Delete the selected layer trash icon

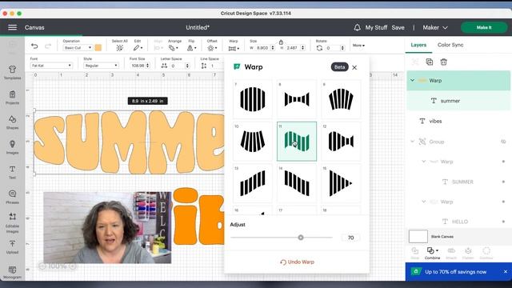tap(443, 62)
